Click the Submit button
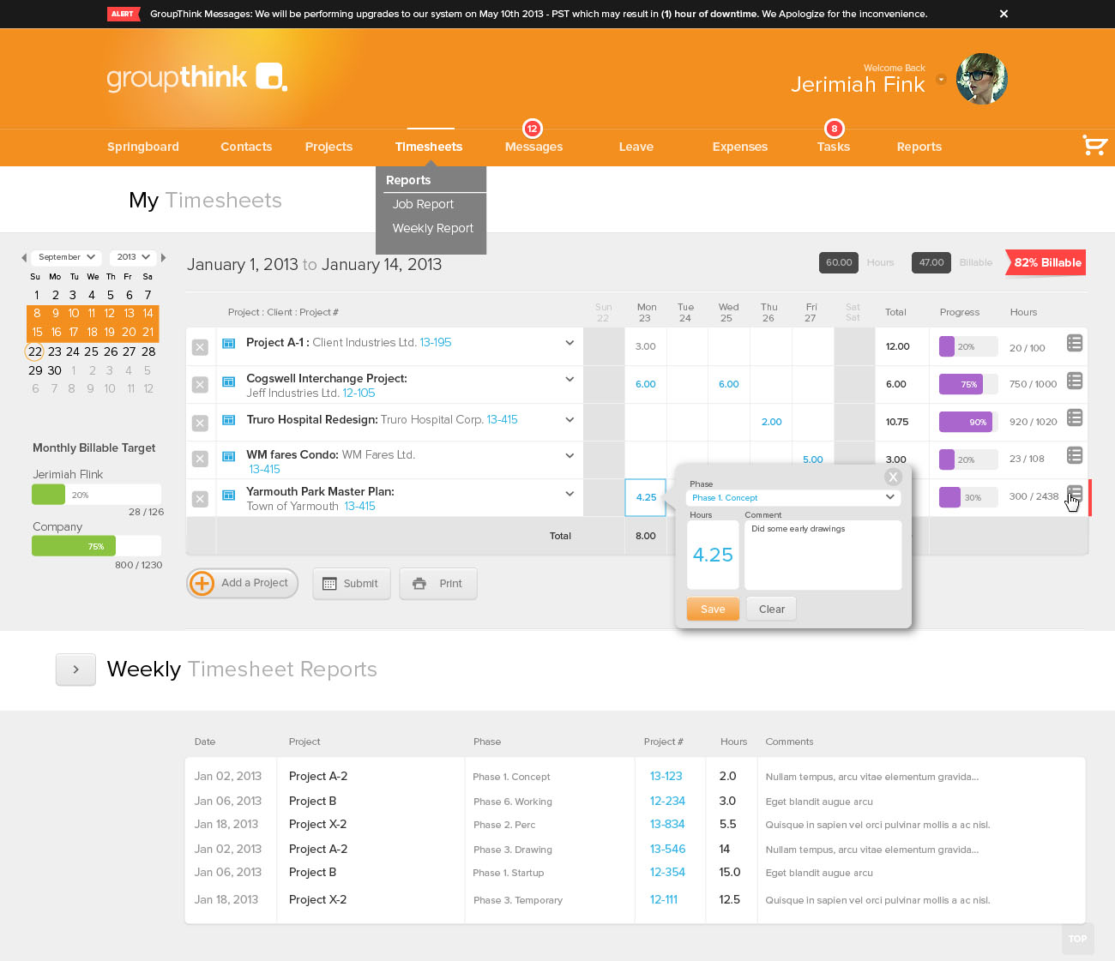Image resolution: width=1115 pixels, height=961 pixels. pos(352,584)
